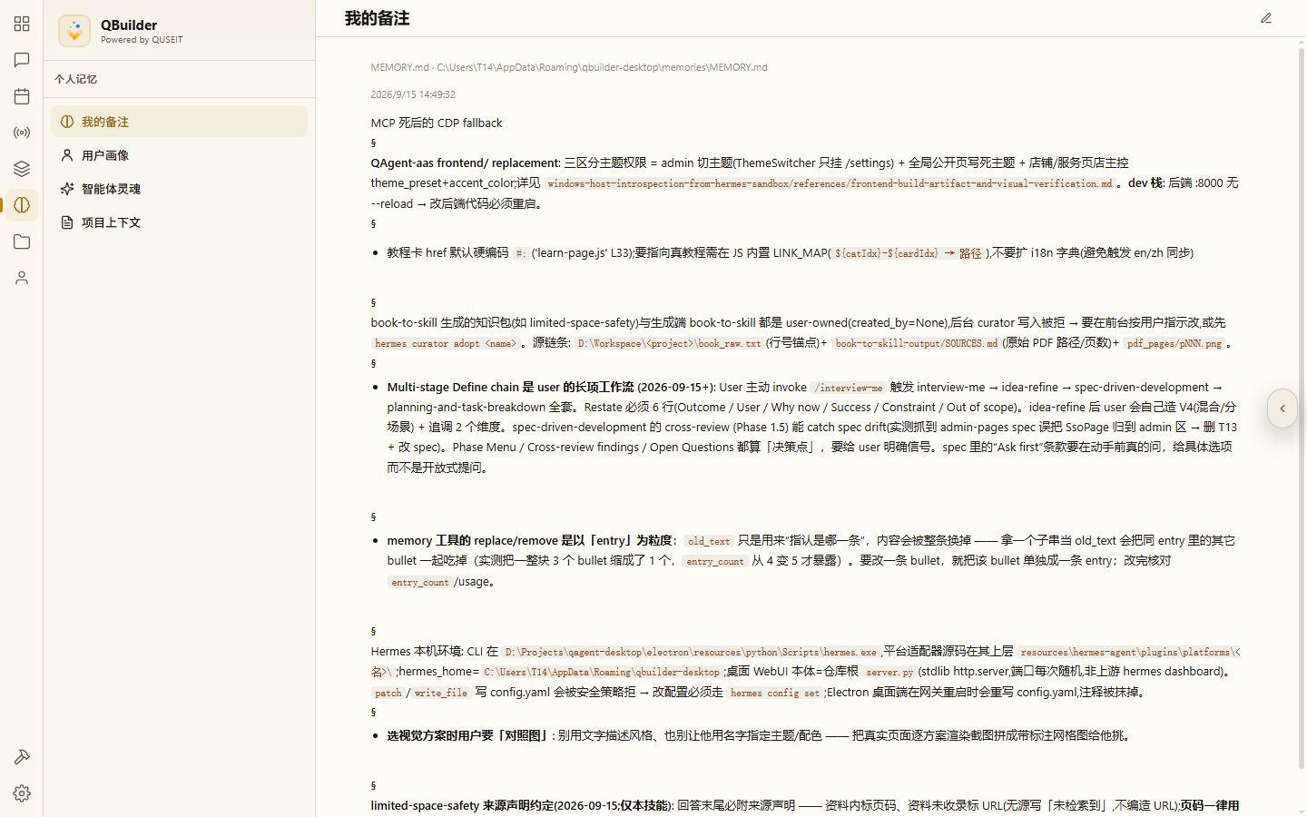Open the stacked layers icon in sidebar
The height and width of the screenshot is (817, 1307).
pyautogui.click(x=22, y=169)
